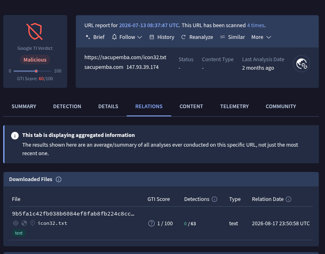Open the CONTENT tab
The height and width of the screenshot is (254, 325).
click(x=191, y=106)
